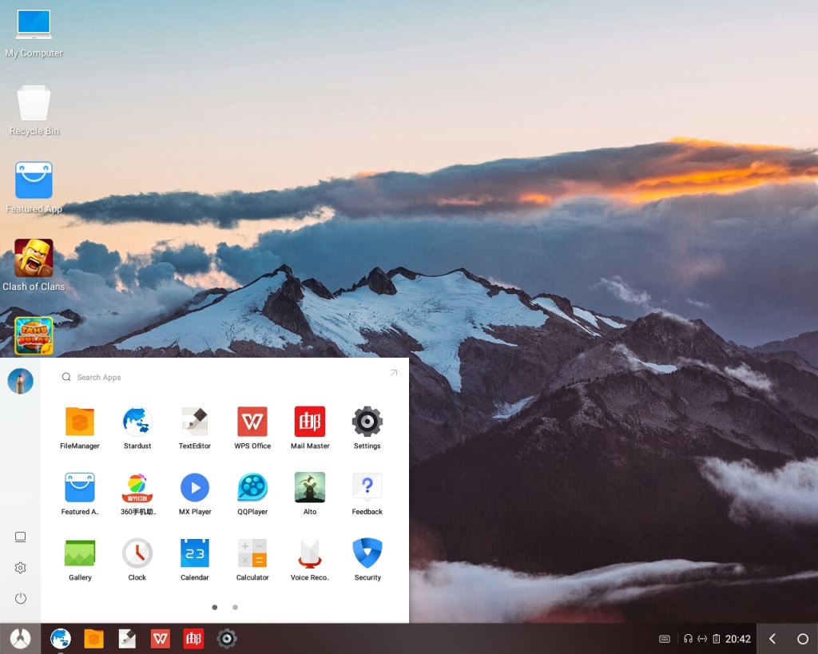The image size is (818, 654).
Task: Launch WPS Office from app grid
Action: [x=252, y=427]
